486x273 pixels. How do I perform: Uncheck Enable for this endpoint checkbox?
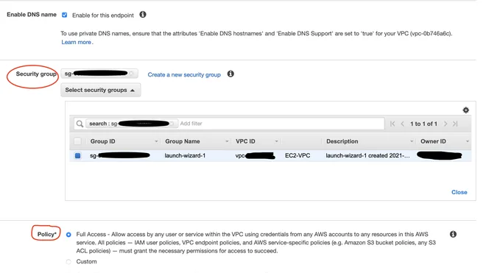tap(65, 15)
